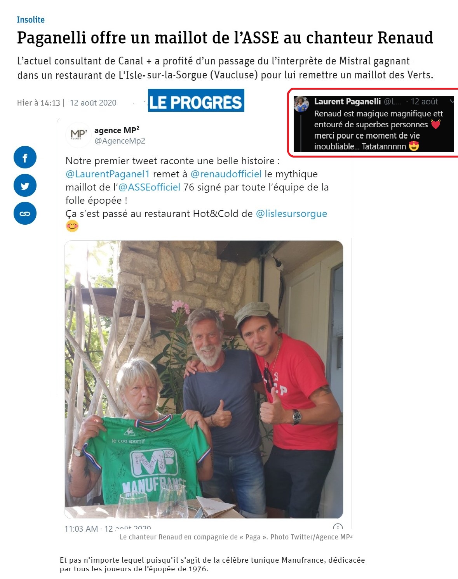Click Laurent Paganelli's tweet avatar
458x579 pixels.
301,104
